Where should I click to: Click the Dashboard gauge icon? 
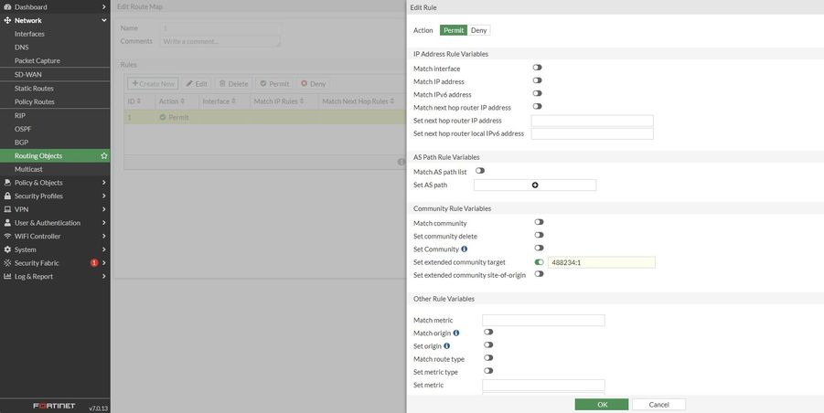[7, 6]
